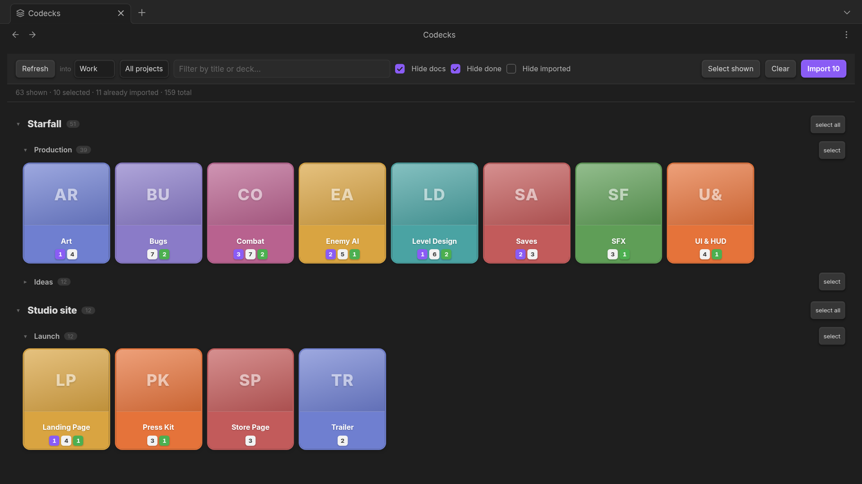Screen dimensions: 862x484
Task: Click select all for Starfall
Action: coord(827,125)
